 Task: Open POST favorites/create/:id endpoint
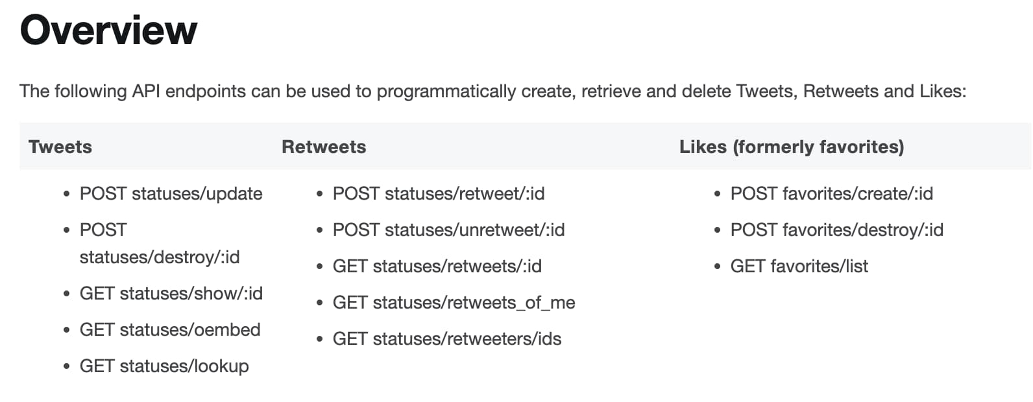coord(832,194)
